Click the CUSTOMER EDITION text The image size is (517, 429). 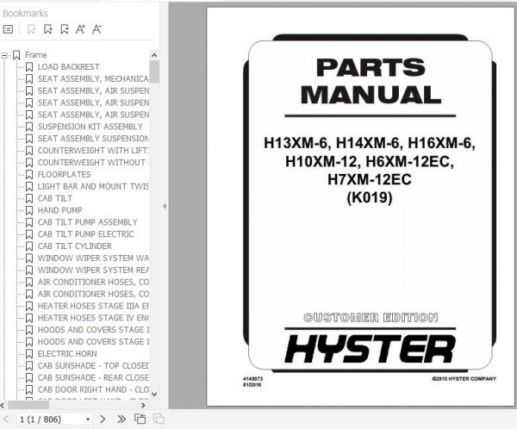[x=371, y=317]
